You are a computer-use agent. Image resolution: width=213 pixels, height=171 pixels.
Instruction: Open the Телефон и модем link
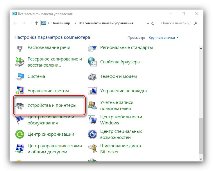click(x=119, y=76)
